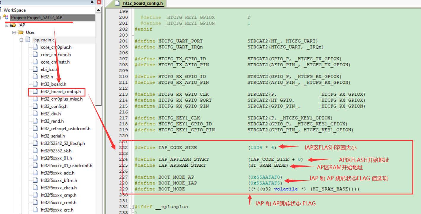
Task: Click the file icon next to ht32_serial.h
Action: [x=36, y=136]
